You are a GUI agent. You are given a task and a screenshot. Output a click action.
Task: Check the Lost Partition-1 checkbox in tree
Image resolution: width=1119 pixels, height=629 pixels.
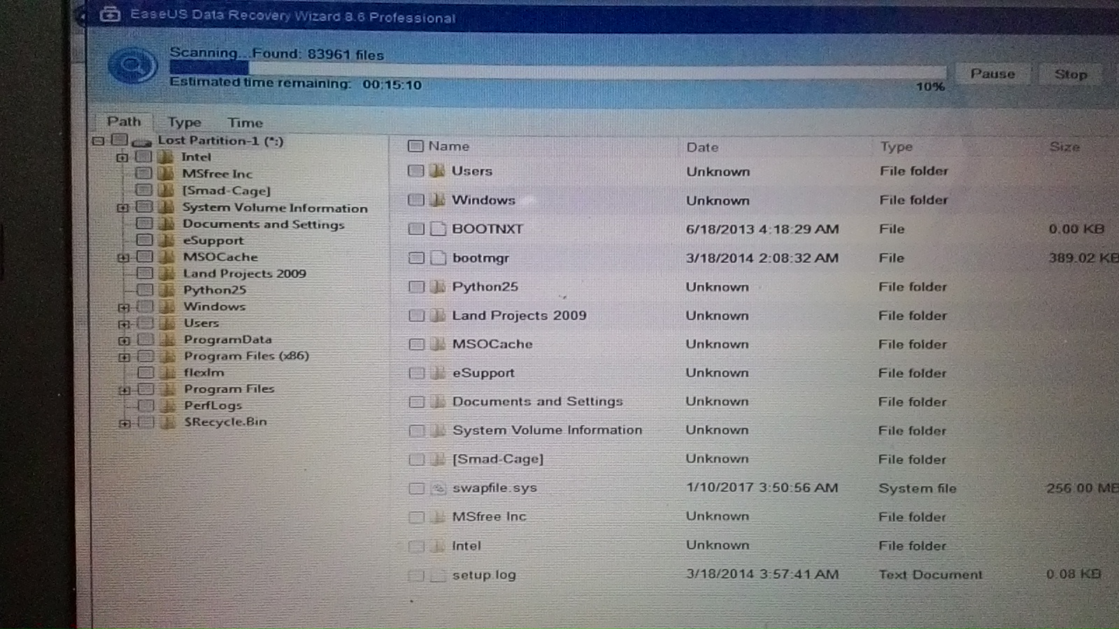[x=120, y=140]
